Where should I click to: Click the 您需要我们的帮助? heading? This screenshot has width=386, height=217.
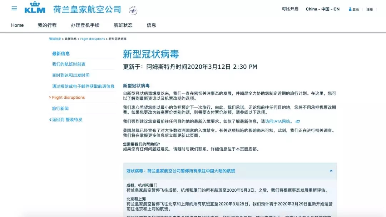141,144
